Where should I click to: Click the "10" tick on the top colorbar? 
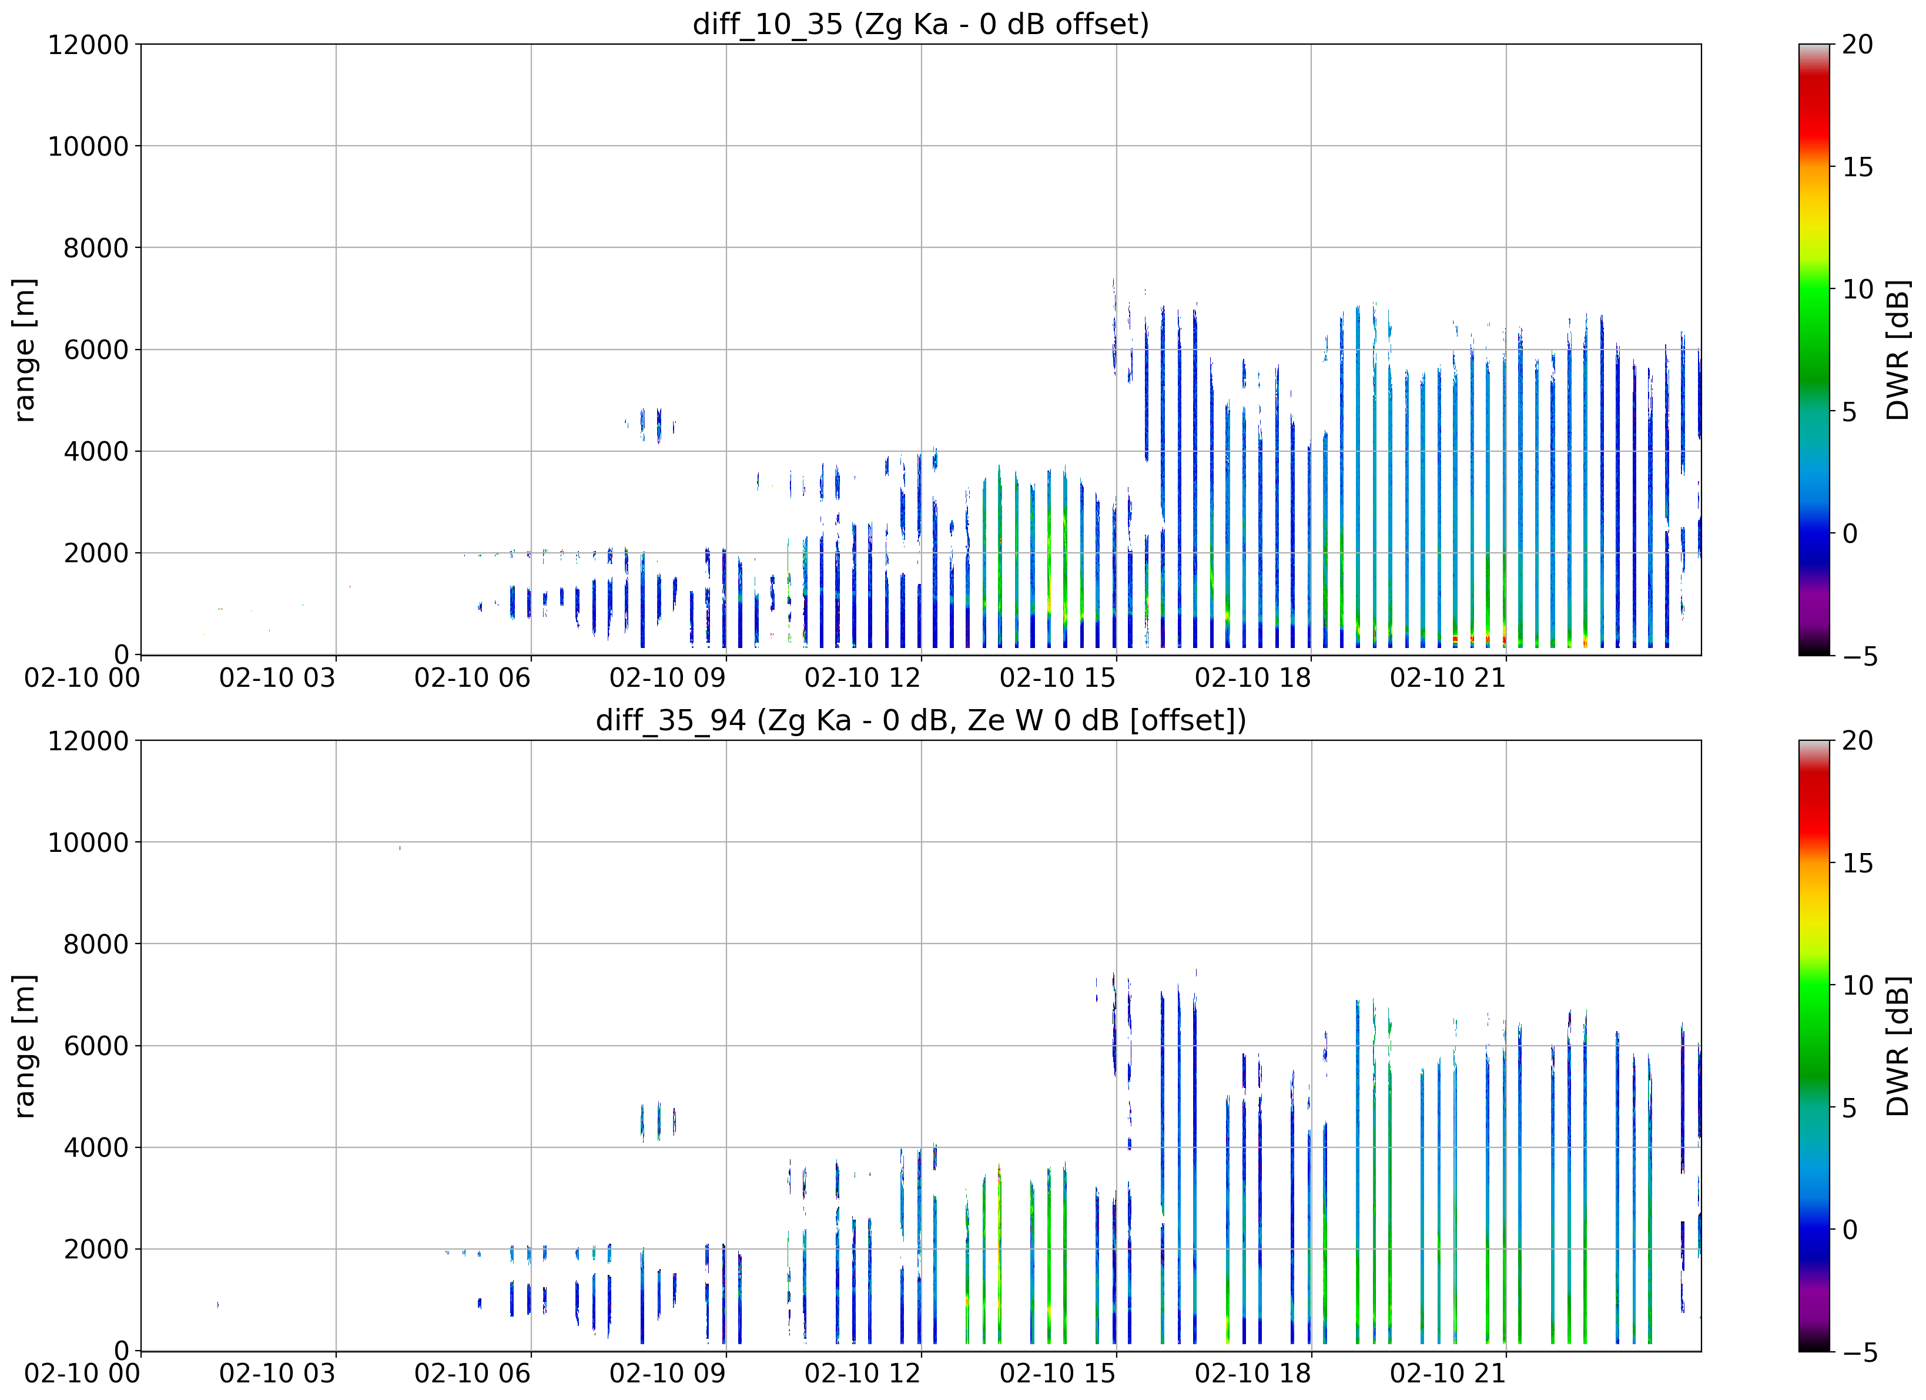(1858, 288)
